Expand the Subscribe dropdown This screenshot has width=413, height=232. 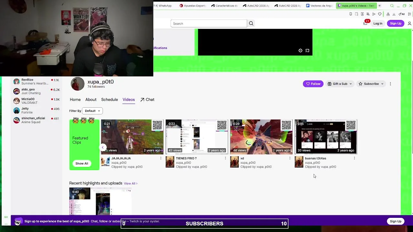click(x=371, y=84)
